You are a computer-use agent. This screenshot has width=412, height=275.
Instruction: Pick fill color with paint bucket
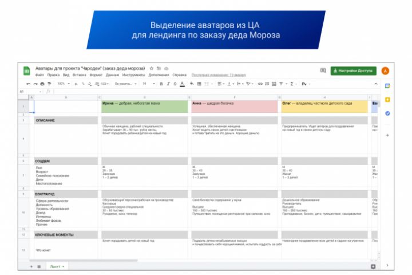pos(192,84)
